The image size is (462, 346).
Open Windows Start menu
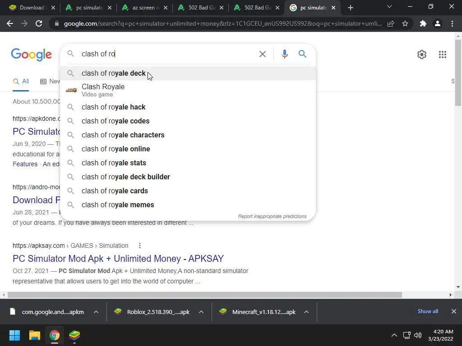(14, 335)
